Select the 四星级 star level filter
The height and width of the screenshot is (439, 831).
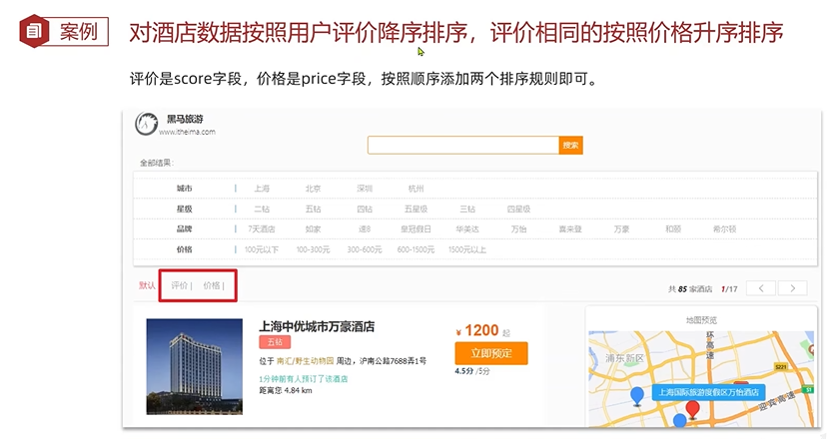(518, 210)
